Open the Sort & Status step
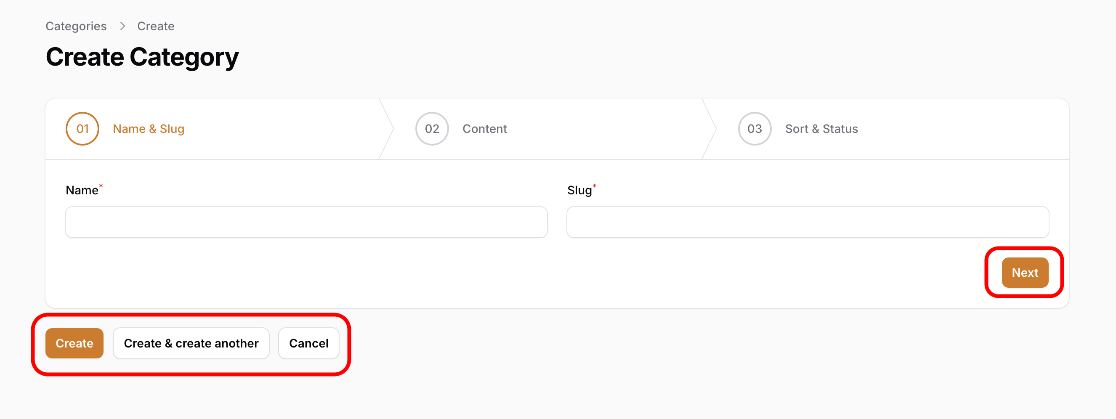1116x419 pixels. (x=821, y=129)
